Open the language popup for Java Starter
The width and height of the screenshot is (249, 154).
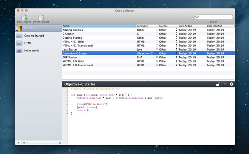point(157,49)
